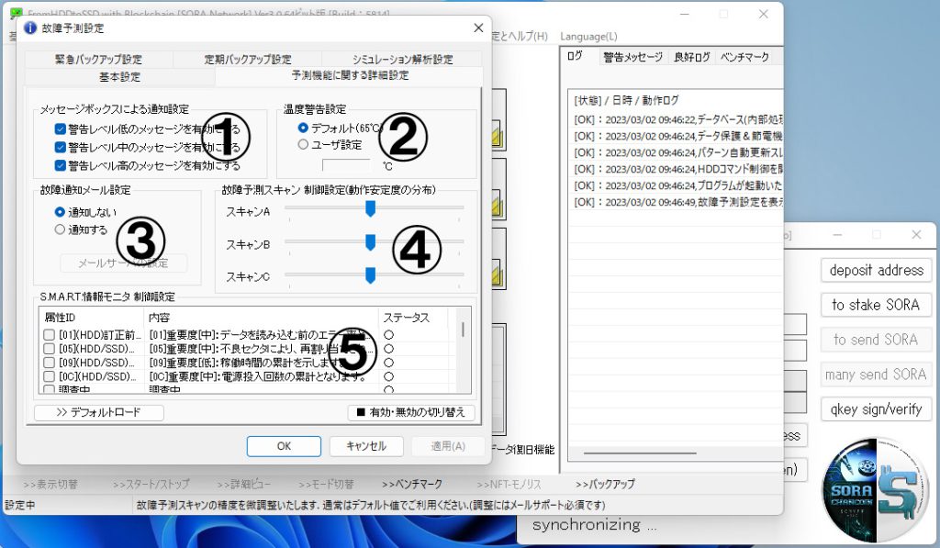Click >>表示切替 in bottom toolbar

[50, 485]
